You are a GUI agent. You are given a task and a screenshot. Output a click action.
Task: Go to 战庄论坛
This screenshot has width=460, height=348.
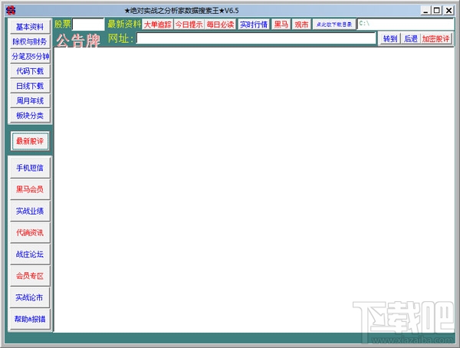coord(30,254)
